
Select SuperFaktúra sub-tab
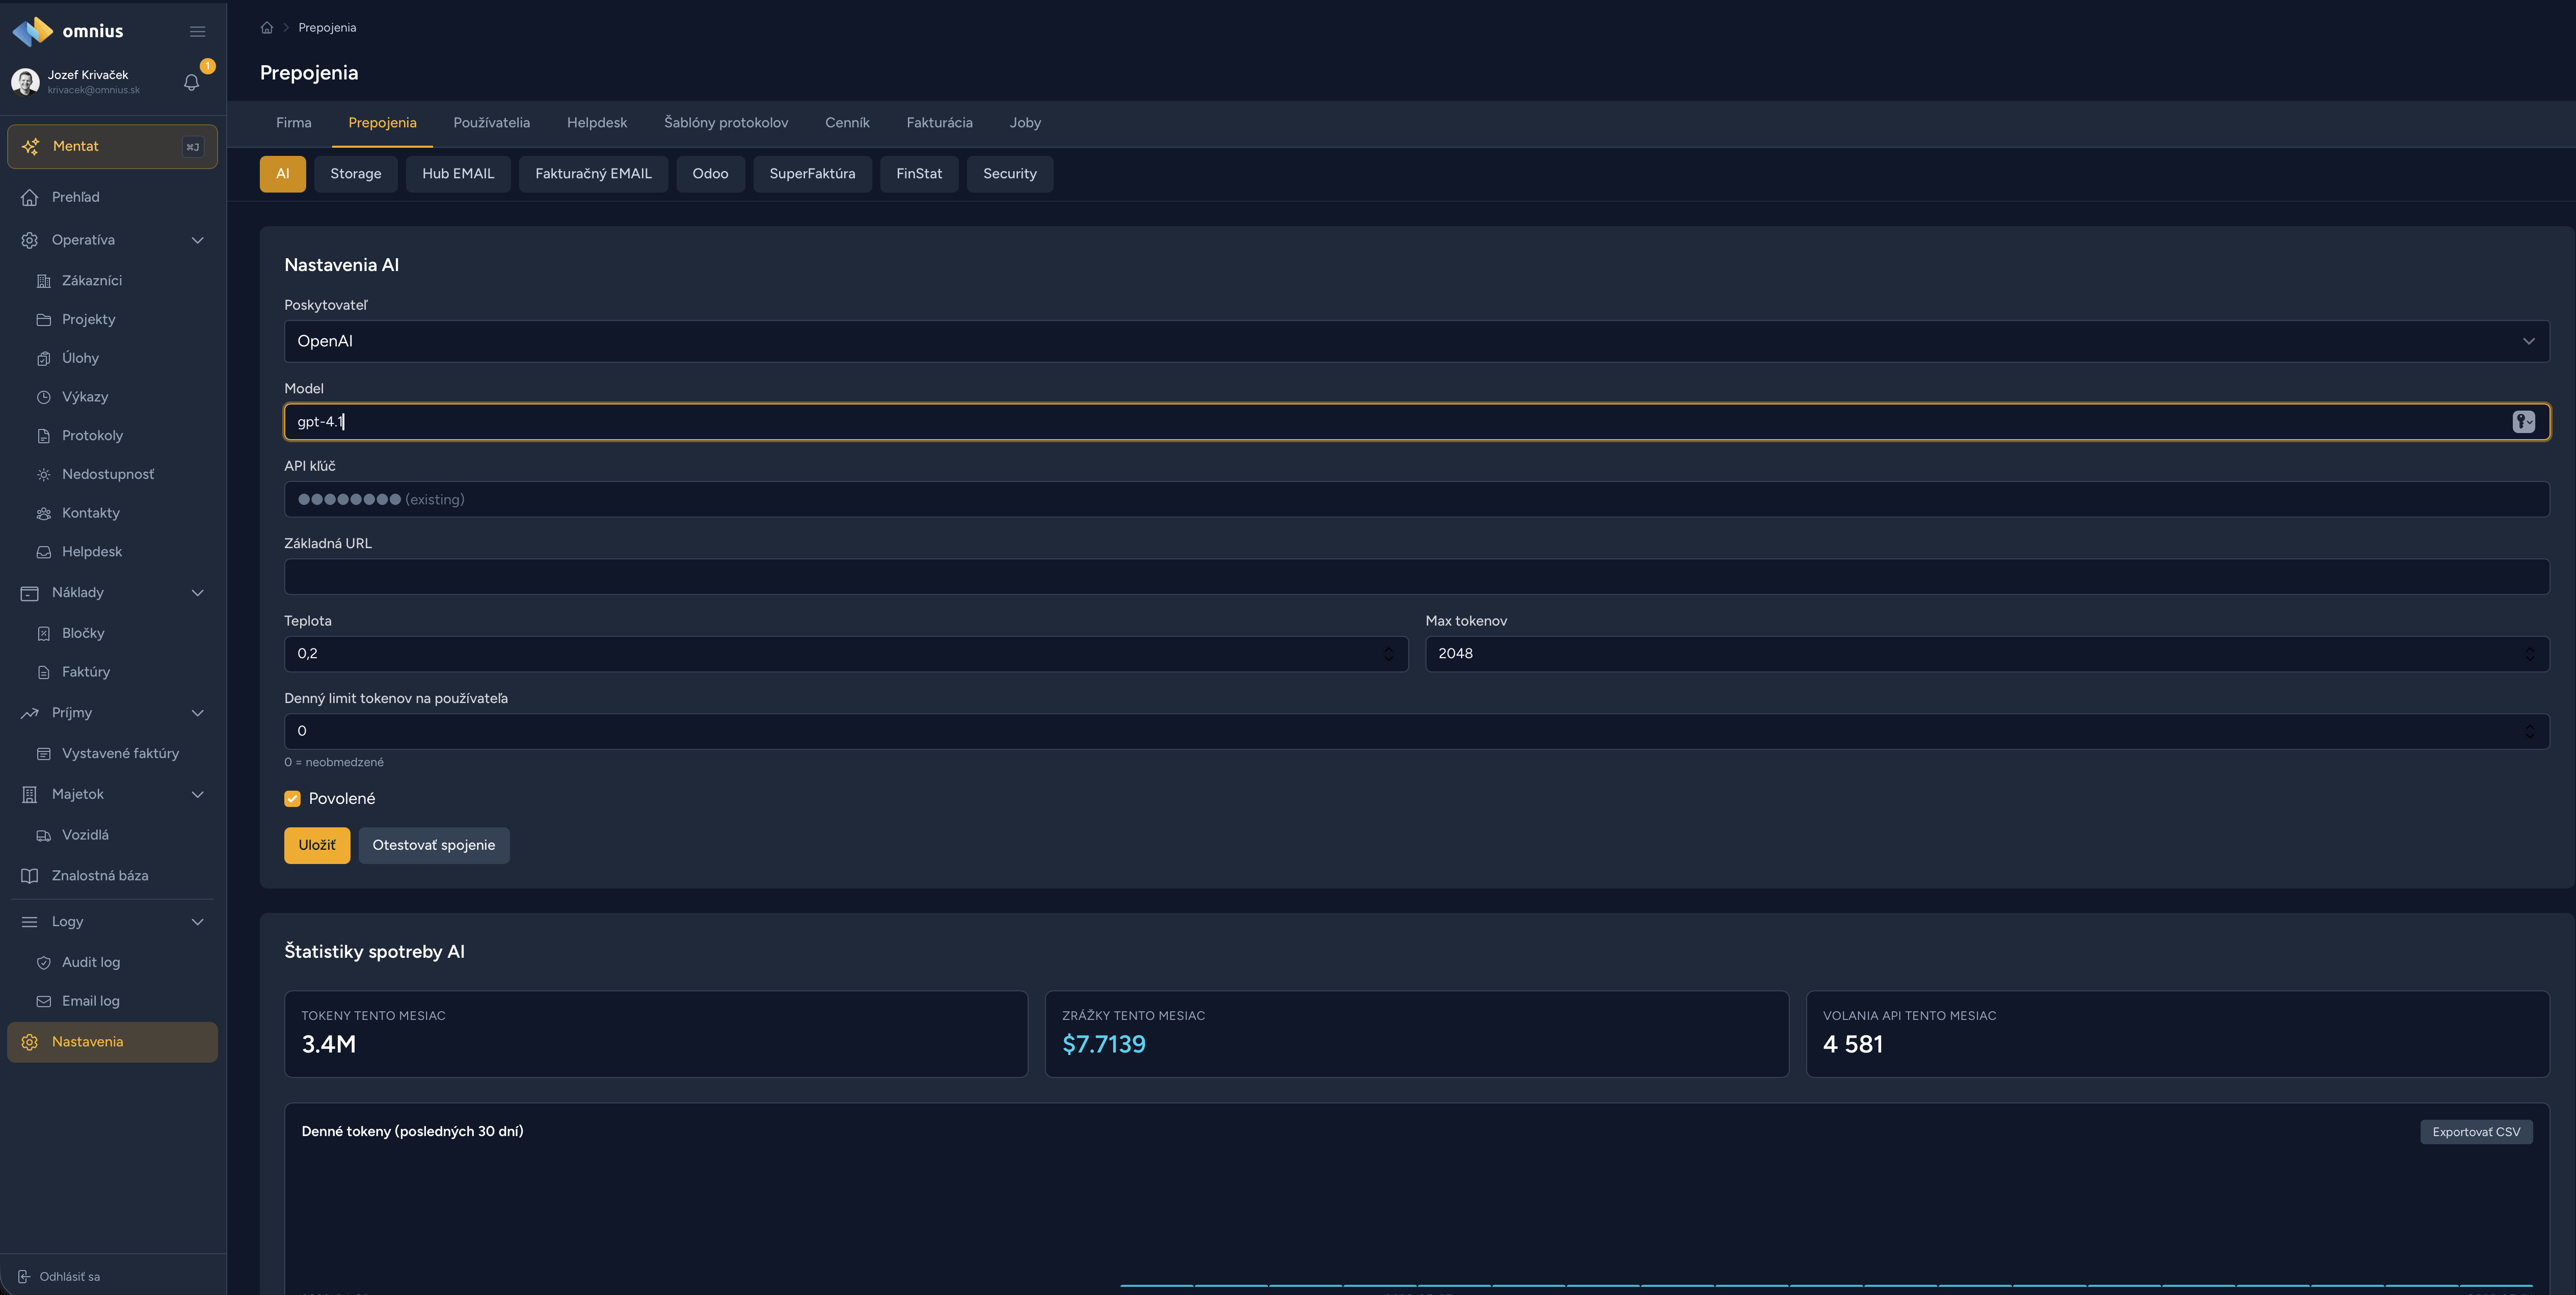tap(812, 174)
